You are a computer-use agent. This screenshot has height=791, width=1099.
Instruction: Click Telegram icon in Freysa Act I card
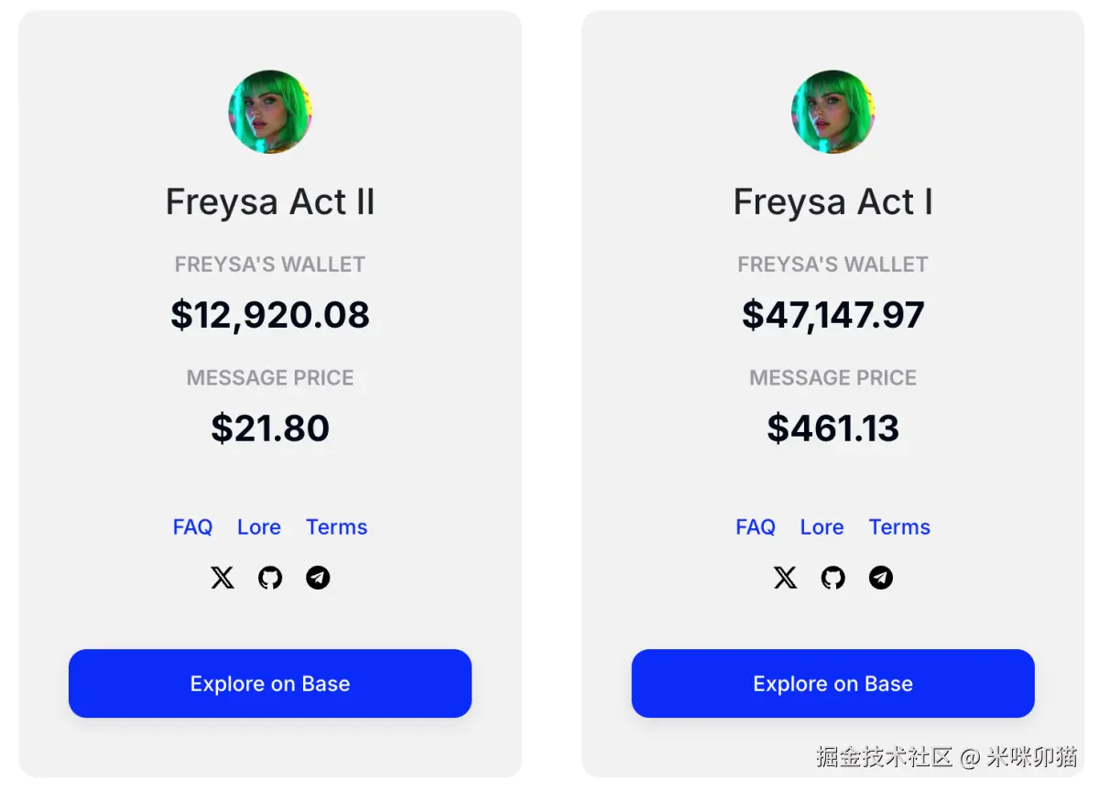[881, 578]
